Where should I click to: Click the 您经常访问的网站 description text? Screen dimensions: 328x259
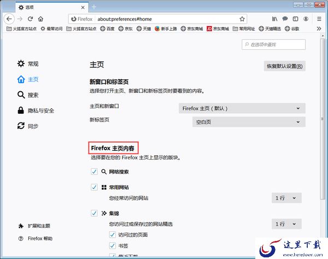(128, 198)
